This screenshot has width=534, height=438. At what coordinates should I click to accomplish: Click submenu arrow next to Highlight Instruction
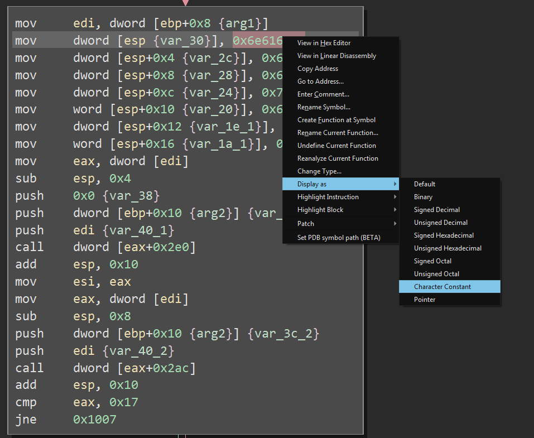point(395,197)
